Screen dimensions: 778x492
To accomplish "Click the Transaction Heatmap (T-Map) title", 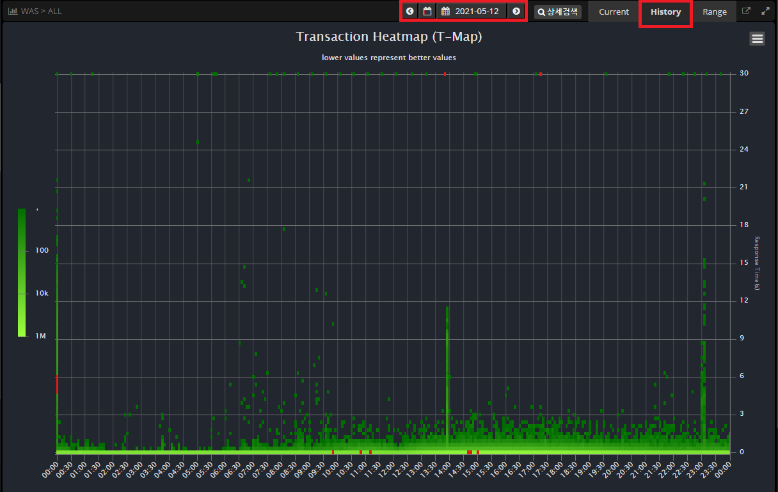I will [x=388, y=36].
